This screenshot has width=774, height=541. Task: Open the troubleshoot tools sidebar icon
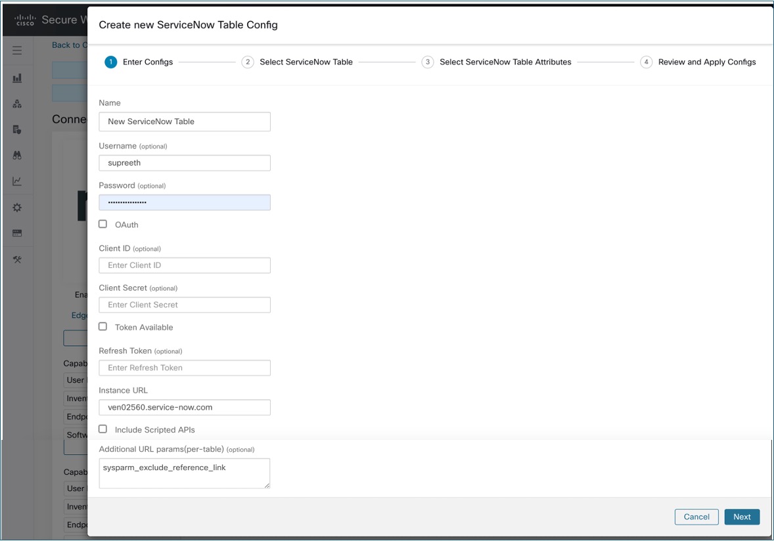point(17,259)
